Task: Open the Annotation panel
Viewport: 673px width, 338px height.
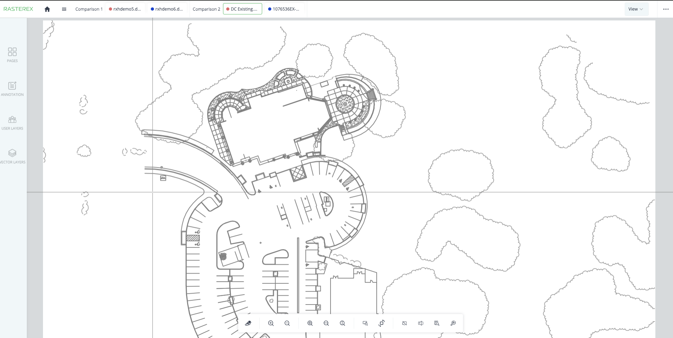Action: (x=12, y=89)
